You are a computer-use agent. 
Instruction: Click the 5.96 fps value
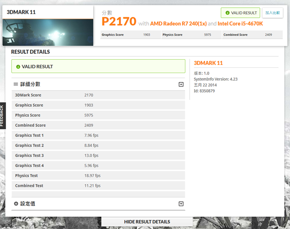tap(91, 166)
